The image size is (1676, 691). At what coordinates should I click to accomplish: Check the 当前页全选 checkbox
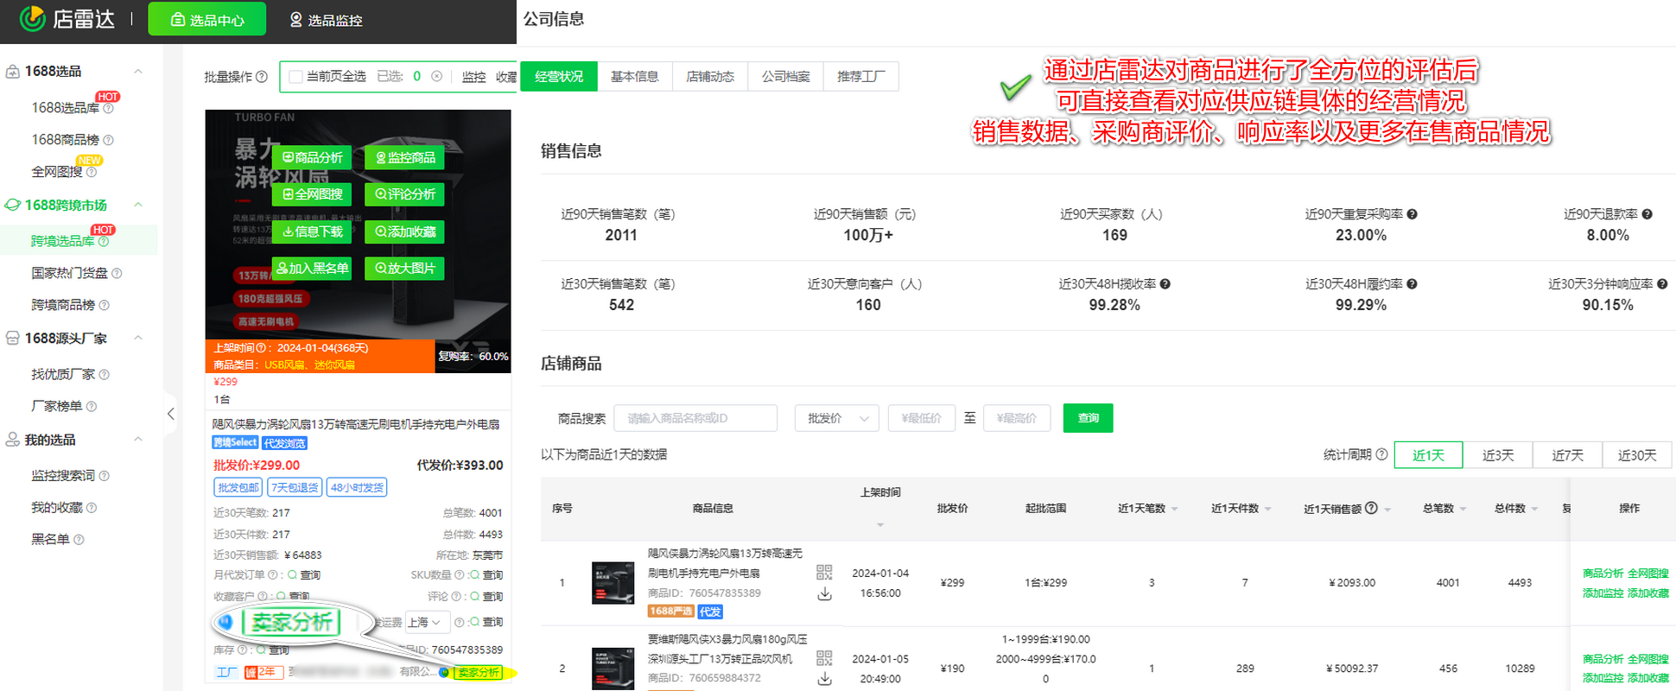click(x=295, y=77)
